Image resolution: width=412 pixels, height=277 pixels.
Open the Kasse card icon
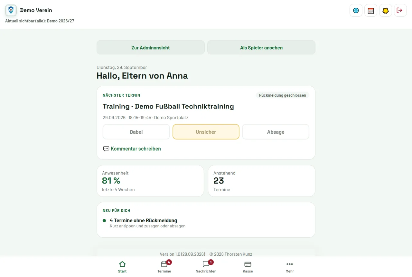[248, 264]
